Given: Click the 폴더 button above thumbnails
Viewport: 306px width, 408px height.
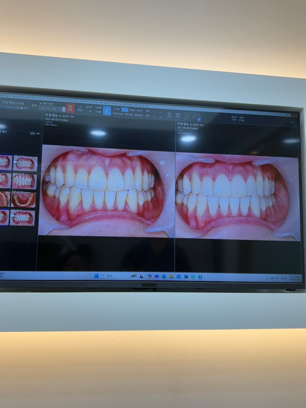Looking at the screenshot, I should [x=38, y=133].
